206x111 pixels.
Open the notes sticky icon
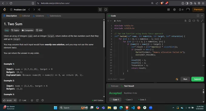[106, 10]
